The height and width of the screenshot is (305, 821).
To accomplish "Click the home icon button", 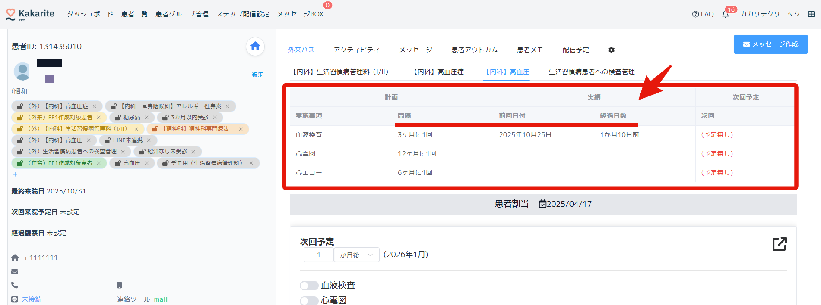I will tap(255, 46).
